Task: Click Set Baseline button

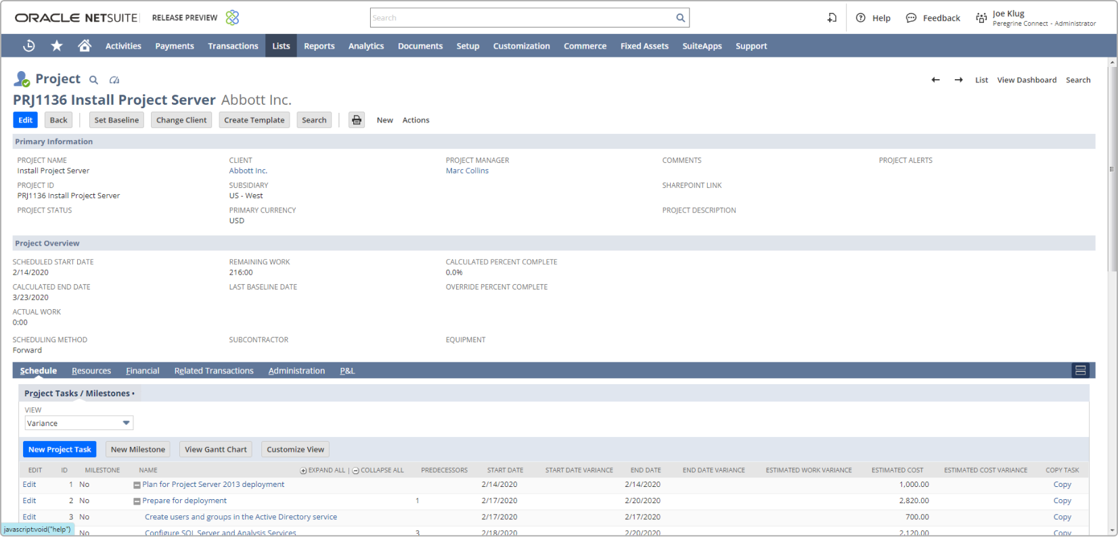Action: click(x=116, y=120)
